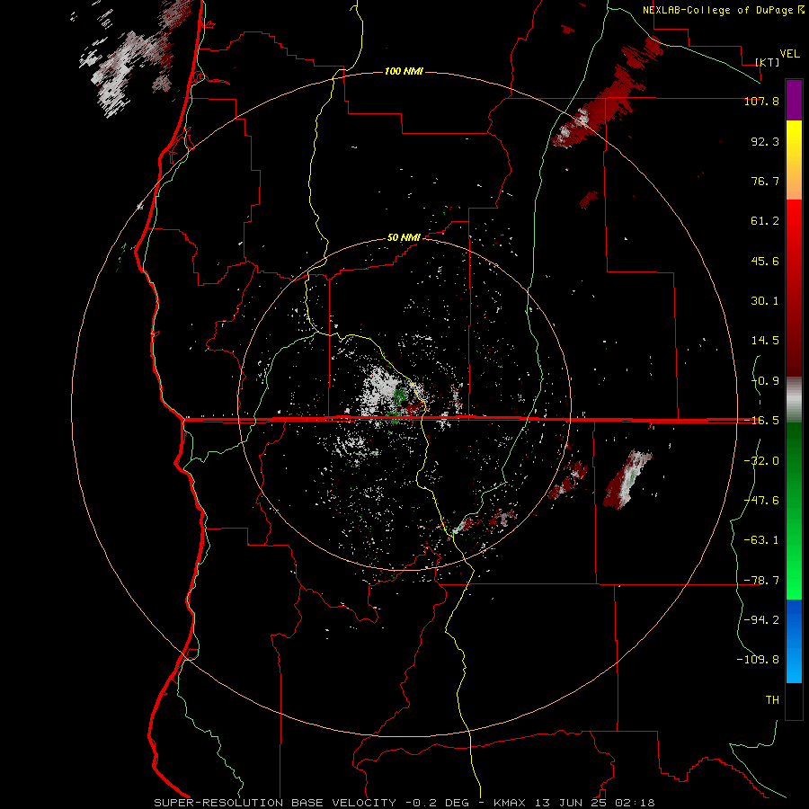Click the yellow-orange segment of the color bar
The width and height of the screenshot is (809, 809).
(794, 160)
